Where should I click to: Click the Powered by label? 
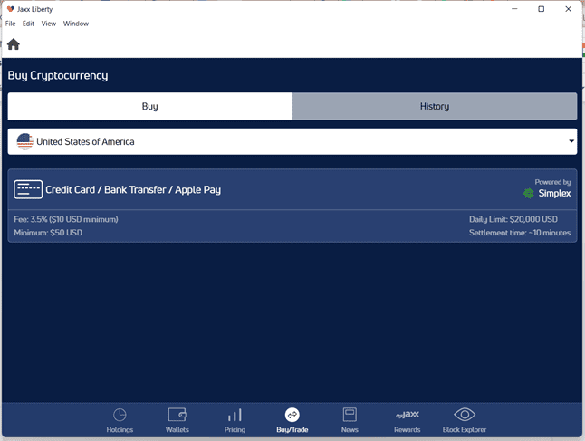[552, 182]
